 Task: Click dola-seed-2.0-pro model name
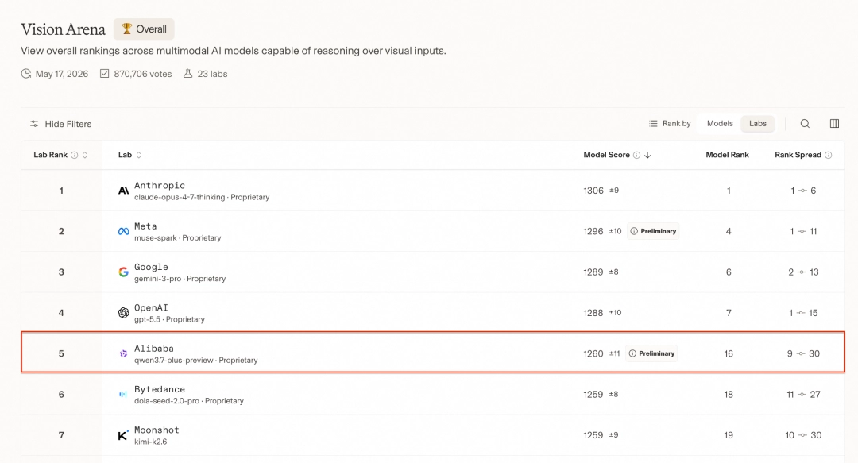pos(166,401)
